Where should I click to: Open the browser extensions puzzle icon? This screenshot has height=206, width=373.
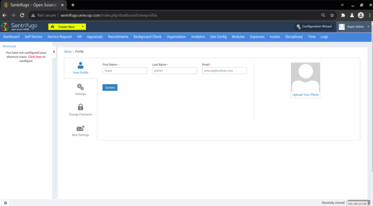click(343, 15)
